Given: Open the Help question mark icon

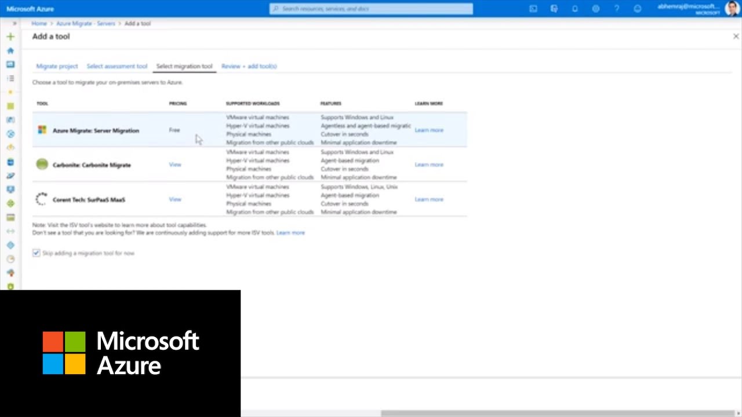Looking at the screenshot, I should [x=617, y=9].
